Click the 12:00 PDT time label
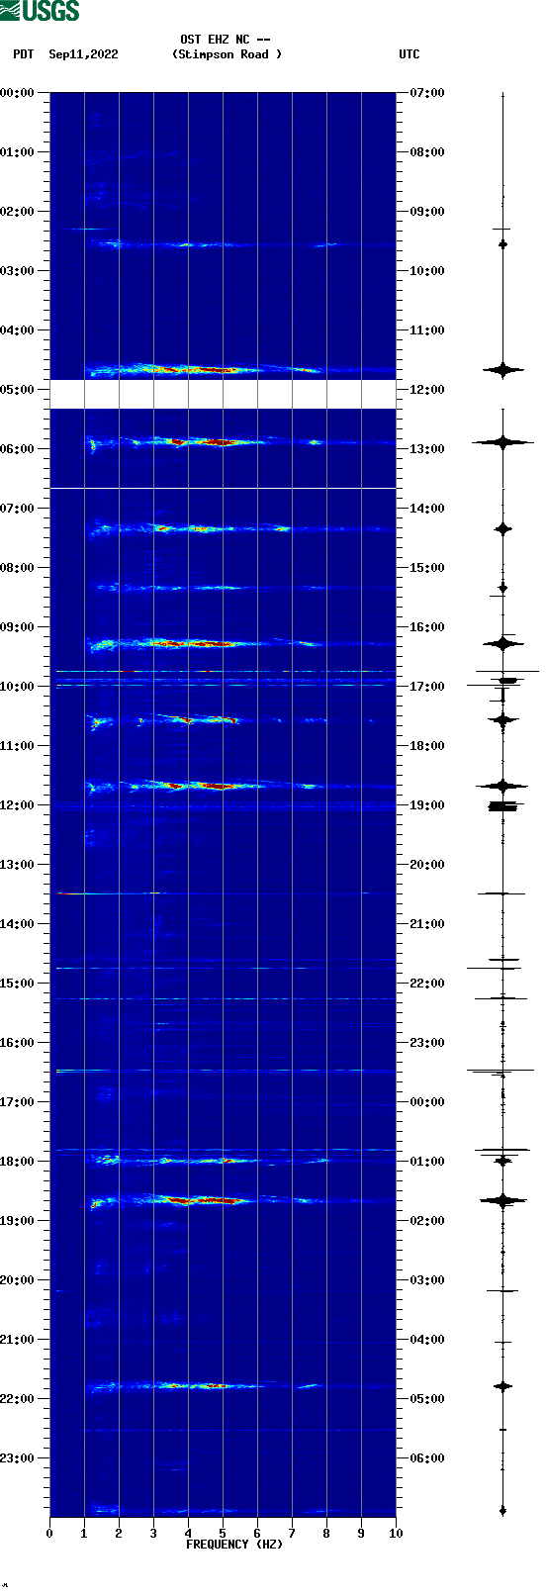546x1596 pixels. 18,805
